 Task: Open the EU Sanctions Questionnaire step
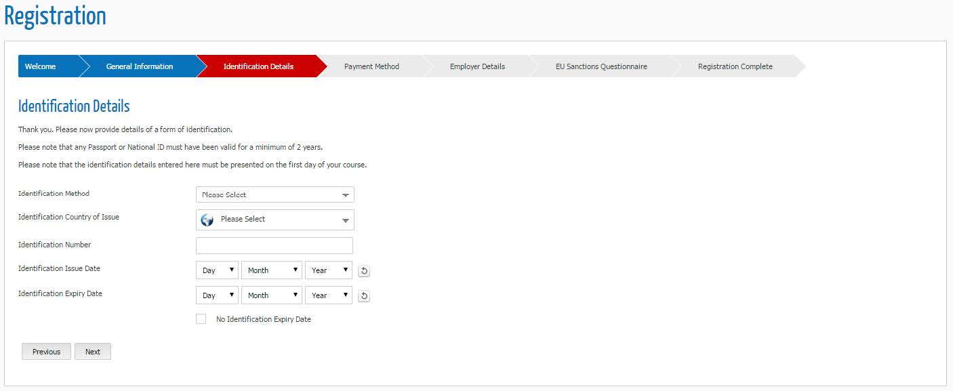(601, 66)
